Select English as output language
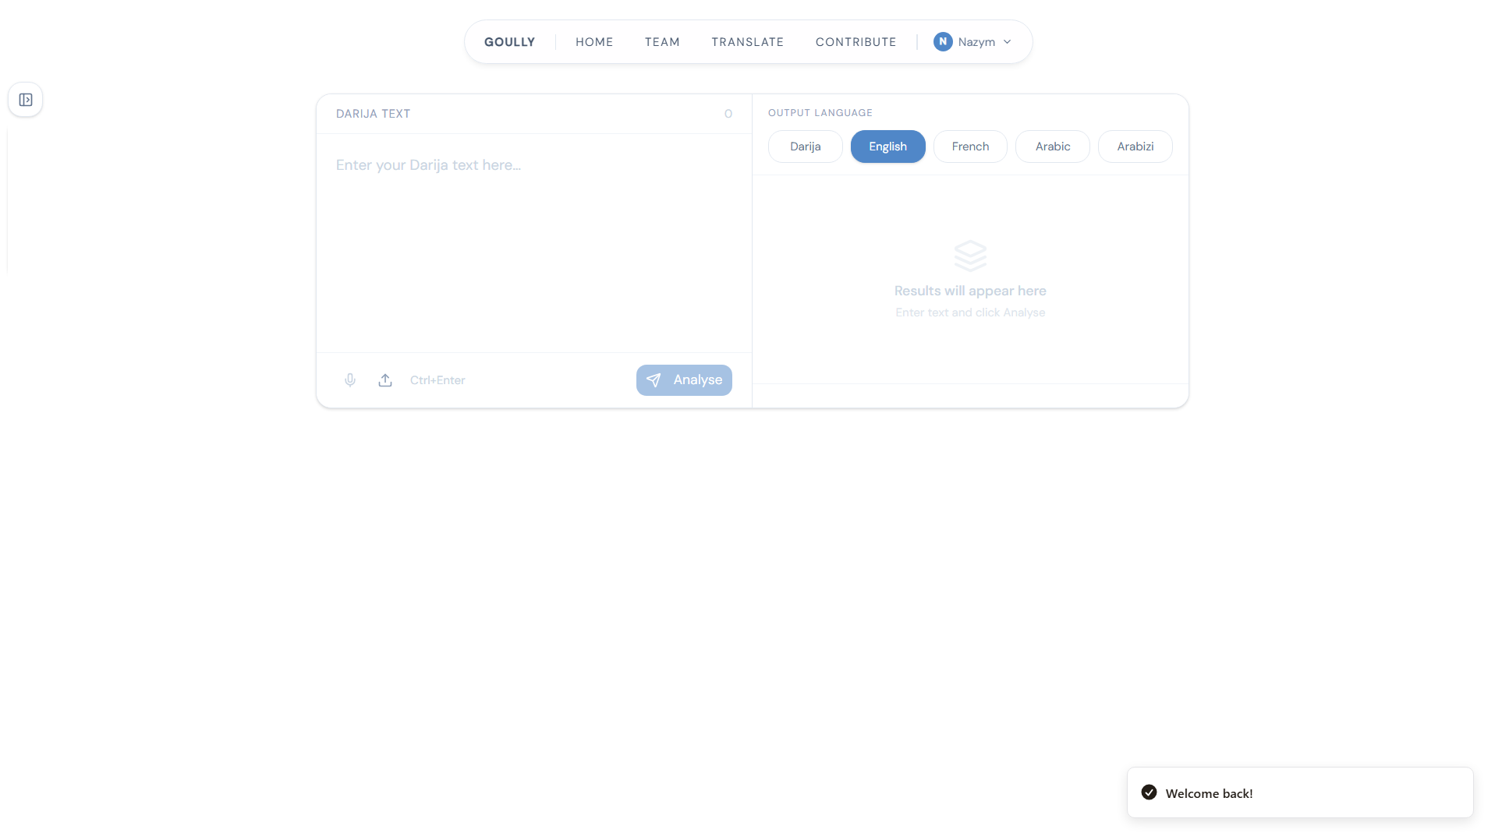The image size is (1495, 840). (887, 146)
